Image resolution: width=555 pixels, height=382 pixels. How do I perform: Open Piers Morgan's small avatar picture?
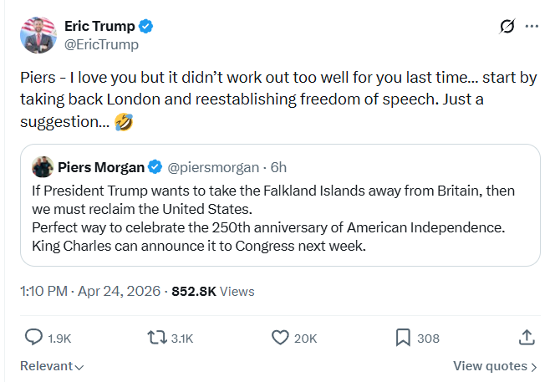(43, 166)
